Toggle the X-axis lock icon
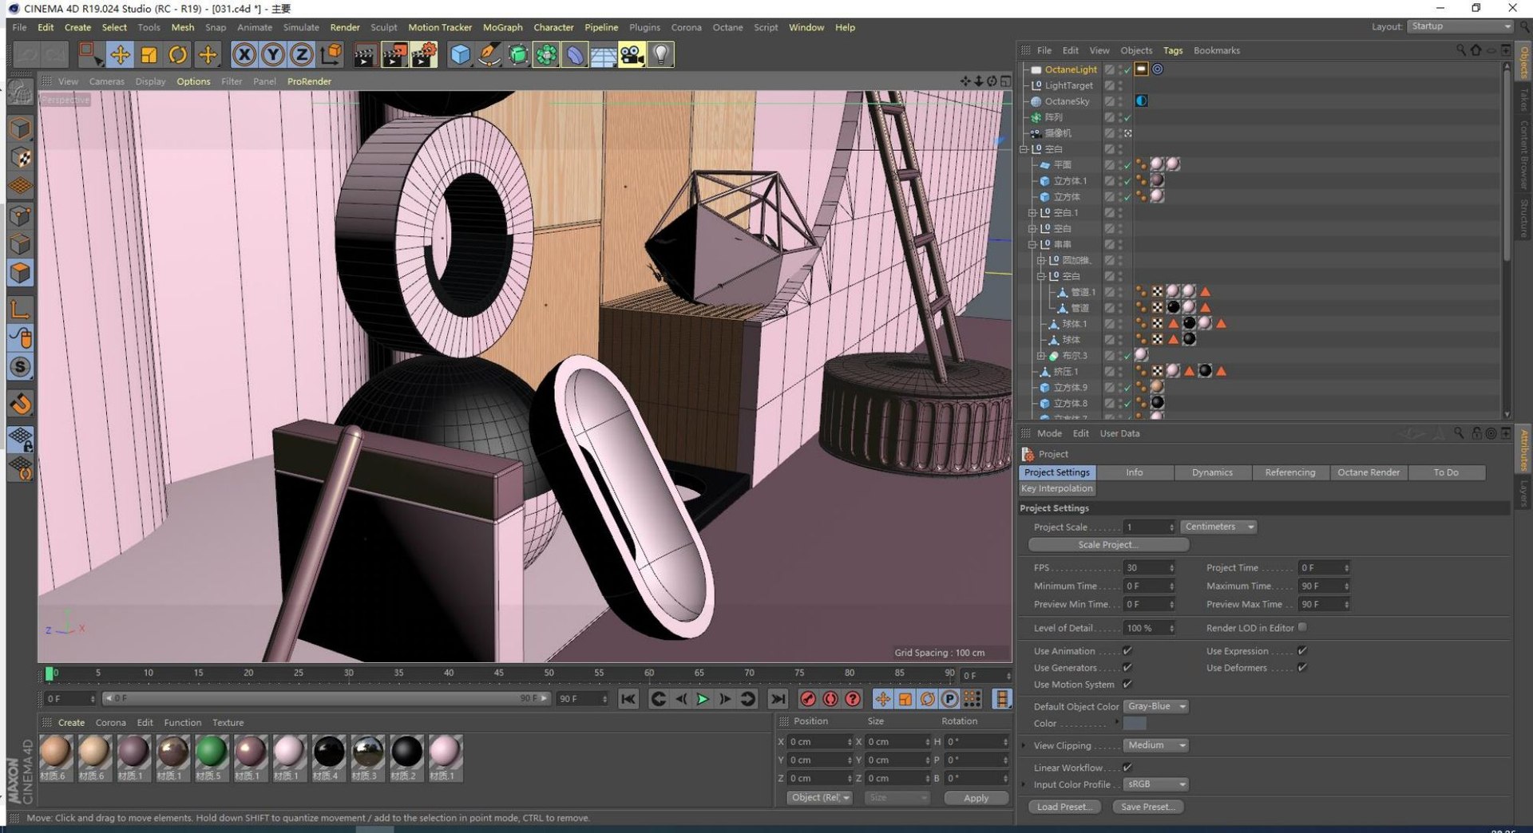1533x833 pixels. point(244,55)
